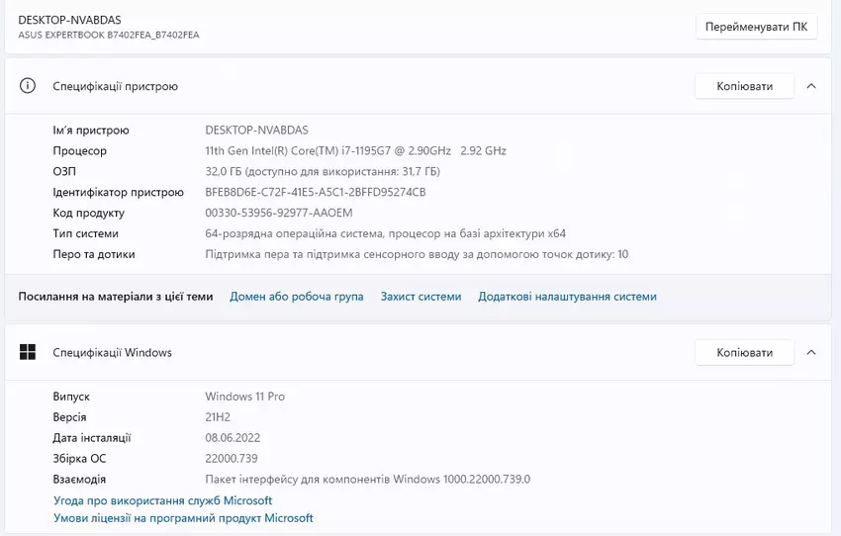Image resolution: width=841 pixels, height=536 pixels.
Task: Click the Windows 11 Pro edition value
Action: tap(244, 397)
